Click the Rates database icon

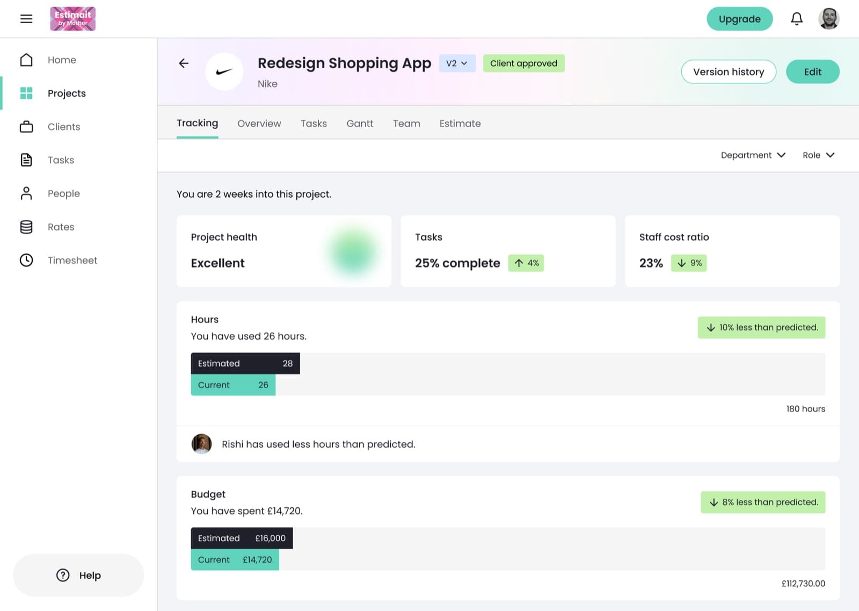(x=26, y=227)
